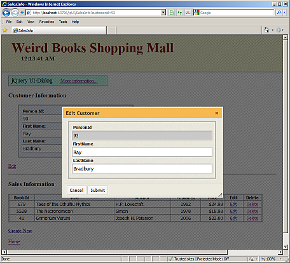Submit the Edit Customer form
290x263 pixels.
(x=98, y=190)
